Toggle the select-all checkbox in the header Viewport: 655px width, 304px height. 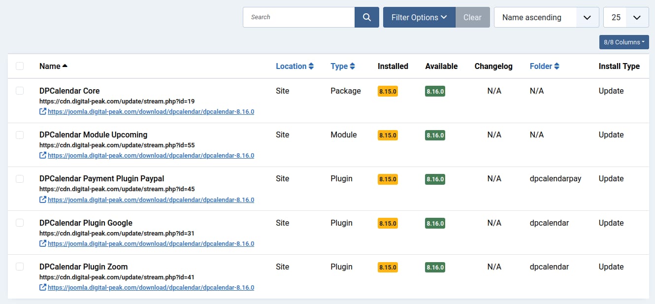pyautogui.click(x=20, y=65)
